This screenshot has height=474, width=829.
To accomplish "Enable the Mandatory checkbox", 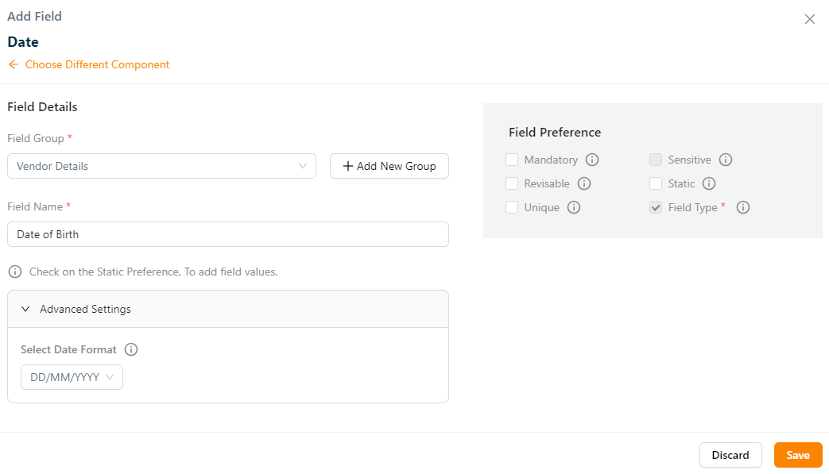I will pyautogui.click(x=512, y=160).
